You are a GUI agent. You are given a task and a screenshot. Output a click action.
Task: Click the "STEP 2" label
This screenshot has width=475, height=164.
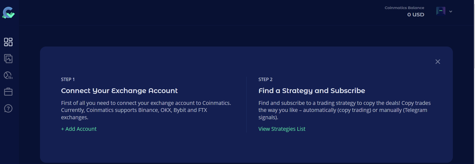(265, 79)
